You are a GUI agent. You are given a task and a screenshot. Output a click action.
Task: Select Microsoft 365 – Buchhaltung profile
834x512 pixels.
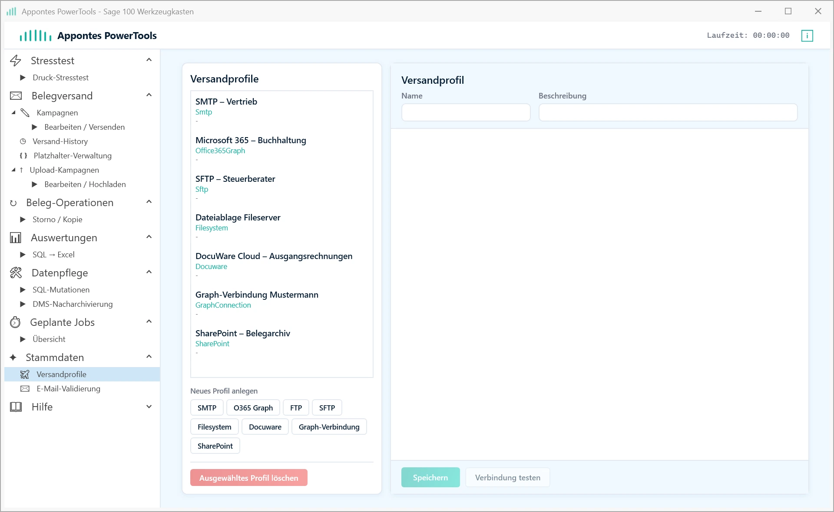pyautogui.click(x=282, y=149)
